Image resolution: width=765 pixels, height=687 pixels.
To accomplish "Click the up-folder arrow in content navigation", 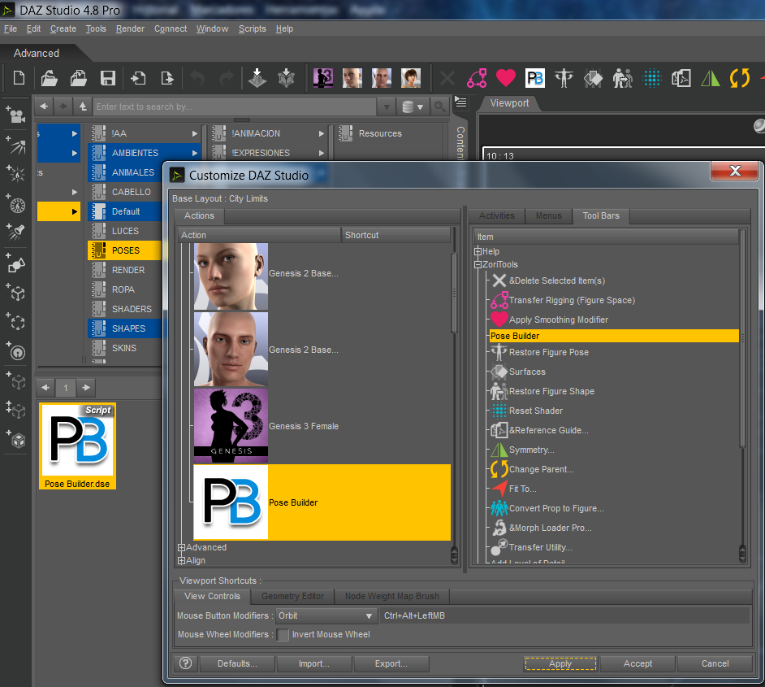I will (83, 106).
